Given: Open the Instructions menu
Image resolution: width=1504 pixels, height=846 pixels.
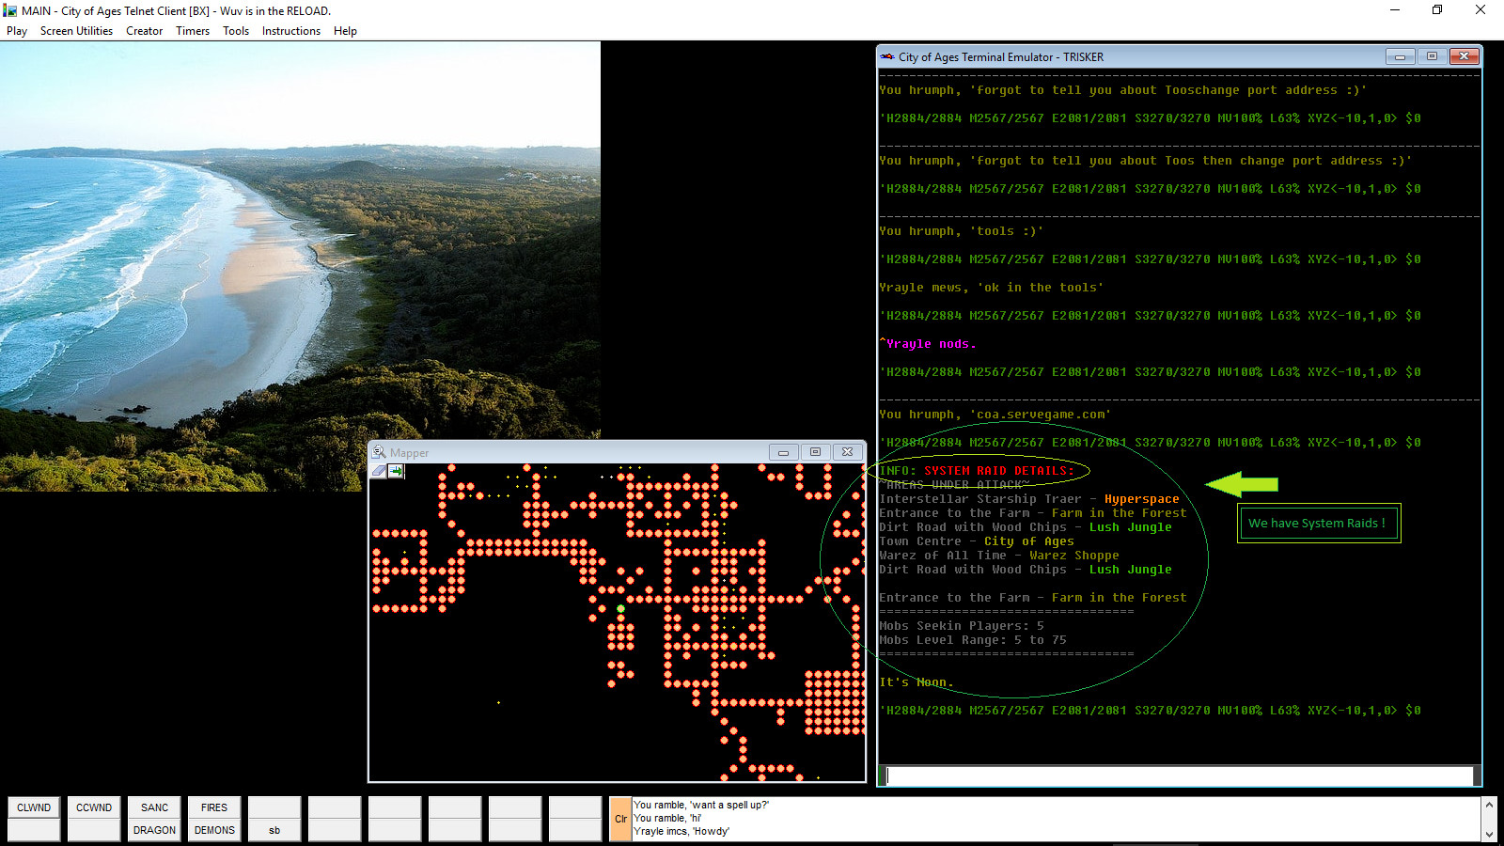Looking at the screenshot, I should click(290, 31).
